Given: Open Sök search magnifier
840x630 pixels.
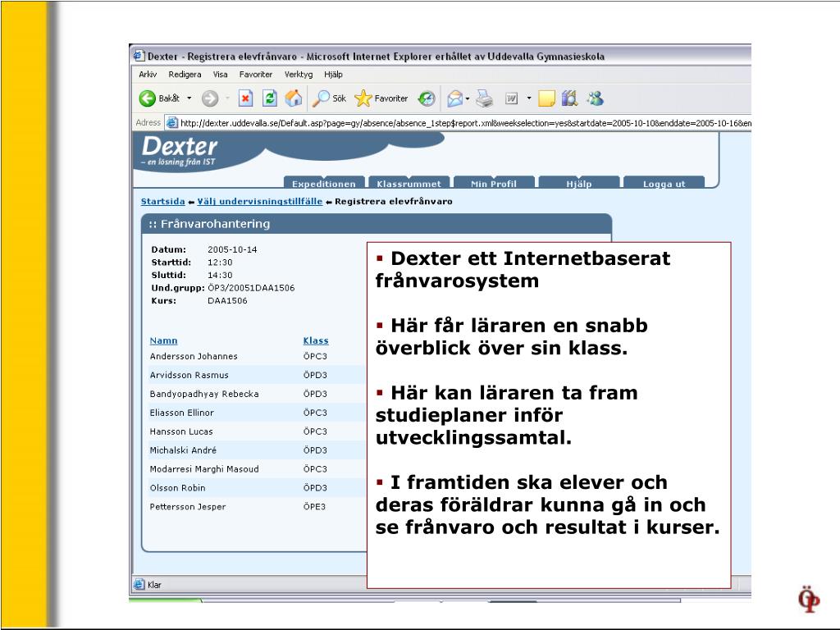Looking at the screenshot, I should (x=330, y=98).
